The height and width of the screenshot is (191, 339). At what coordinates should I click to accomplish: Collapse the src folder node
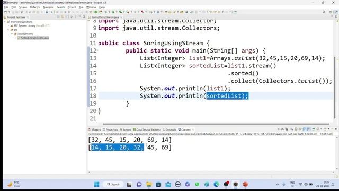pyautogui.click(x=8, y=30)
